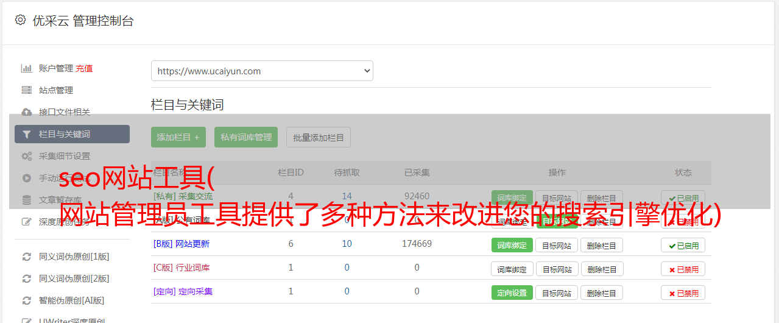Toggle the 已启用 status of 网站更新

(683, 245)
